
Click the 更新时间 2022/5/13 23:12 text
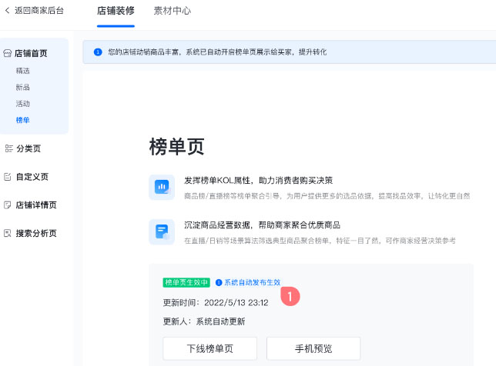pos(216,302)
